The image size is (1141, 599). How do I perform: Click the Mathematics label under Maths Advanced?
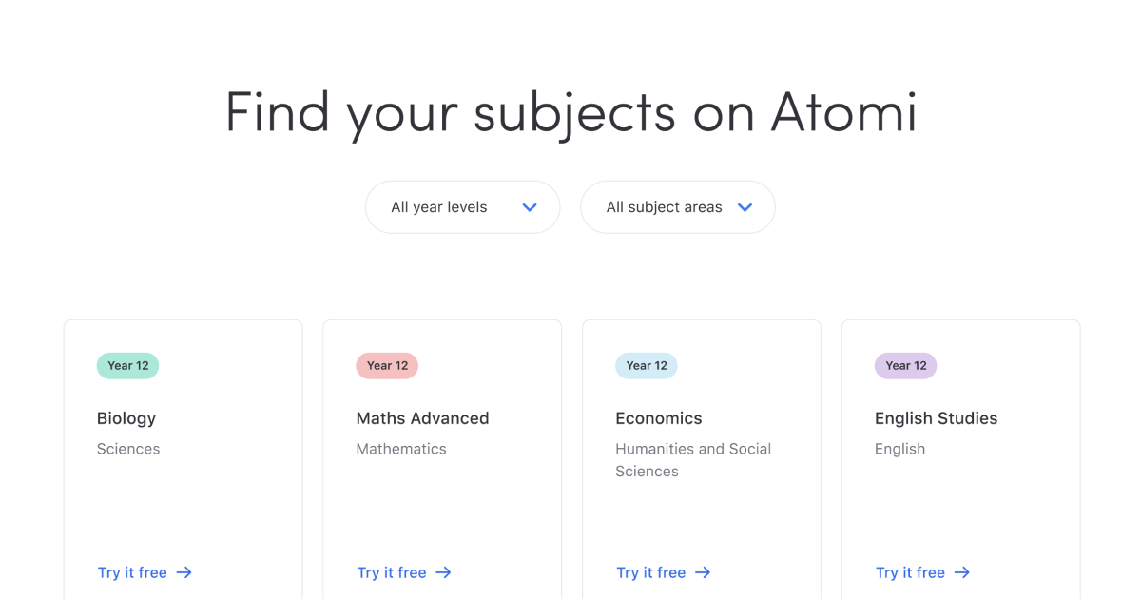pos(401,448)
